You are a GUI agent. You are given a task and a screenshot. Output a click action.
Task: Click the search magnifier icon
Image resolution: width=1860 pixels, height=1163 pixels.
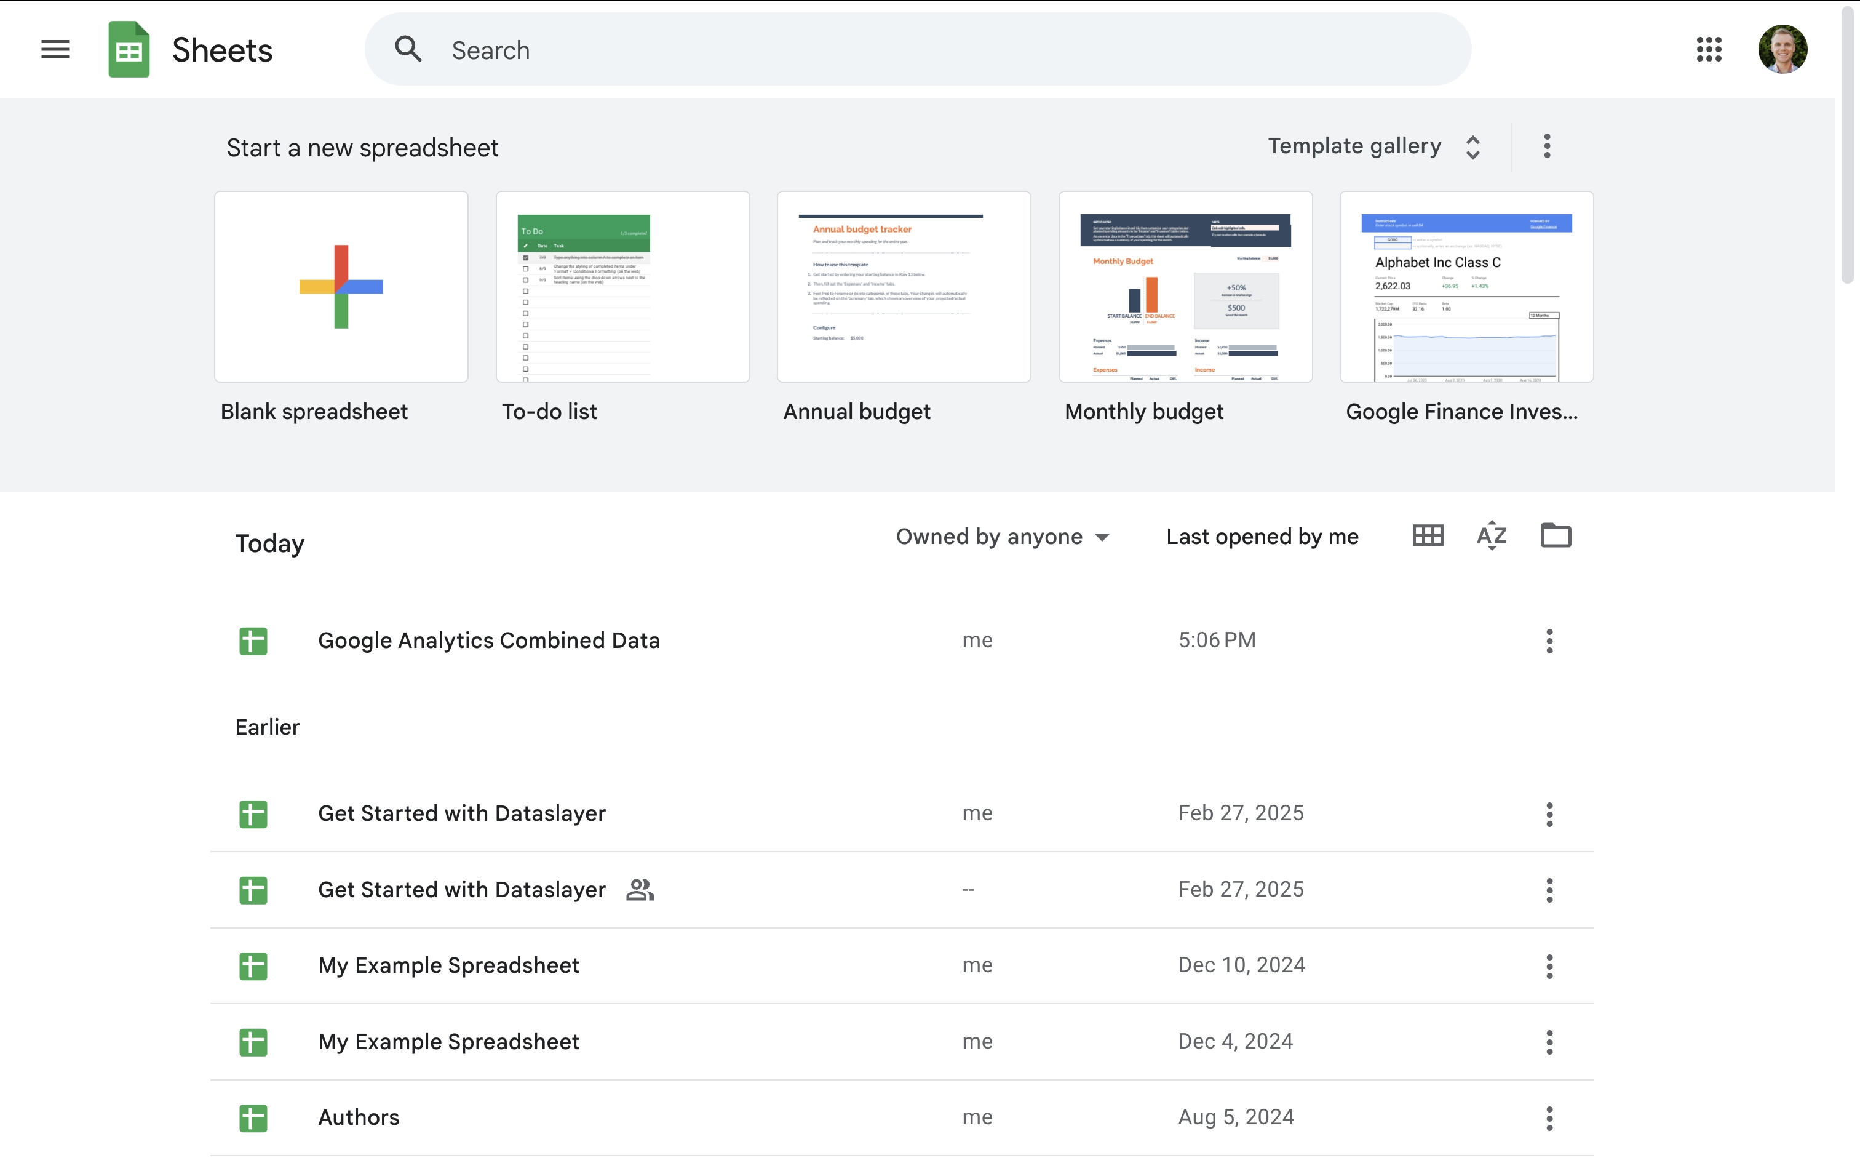[408, 48]
